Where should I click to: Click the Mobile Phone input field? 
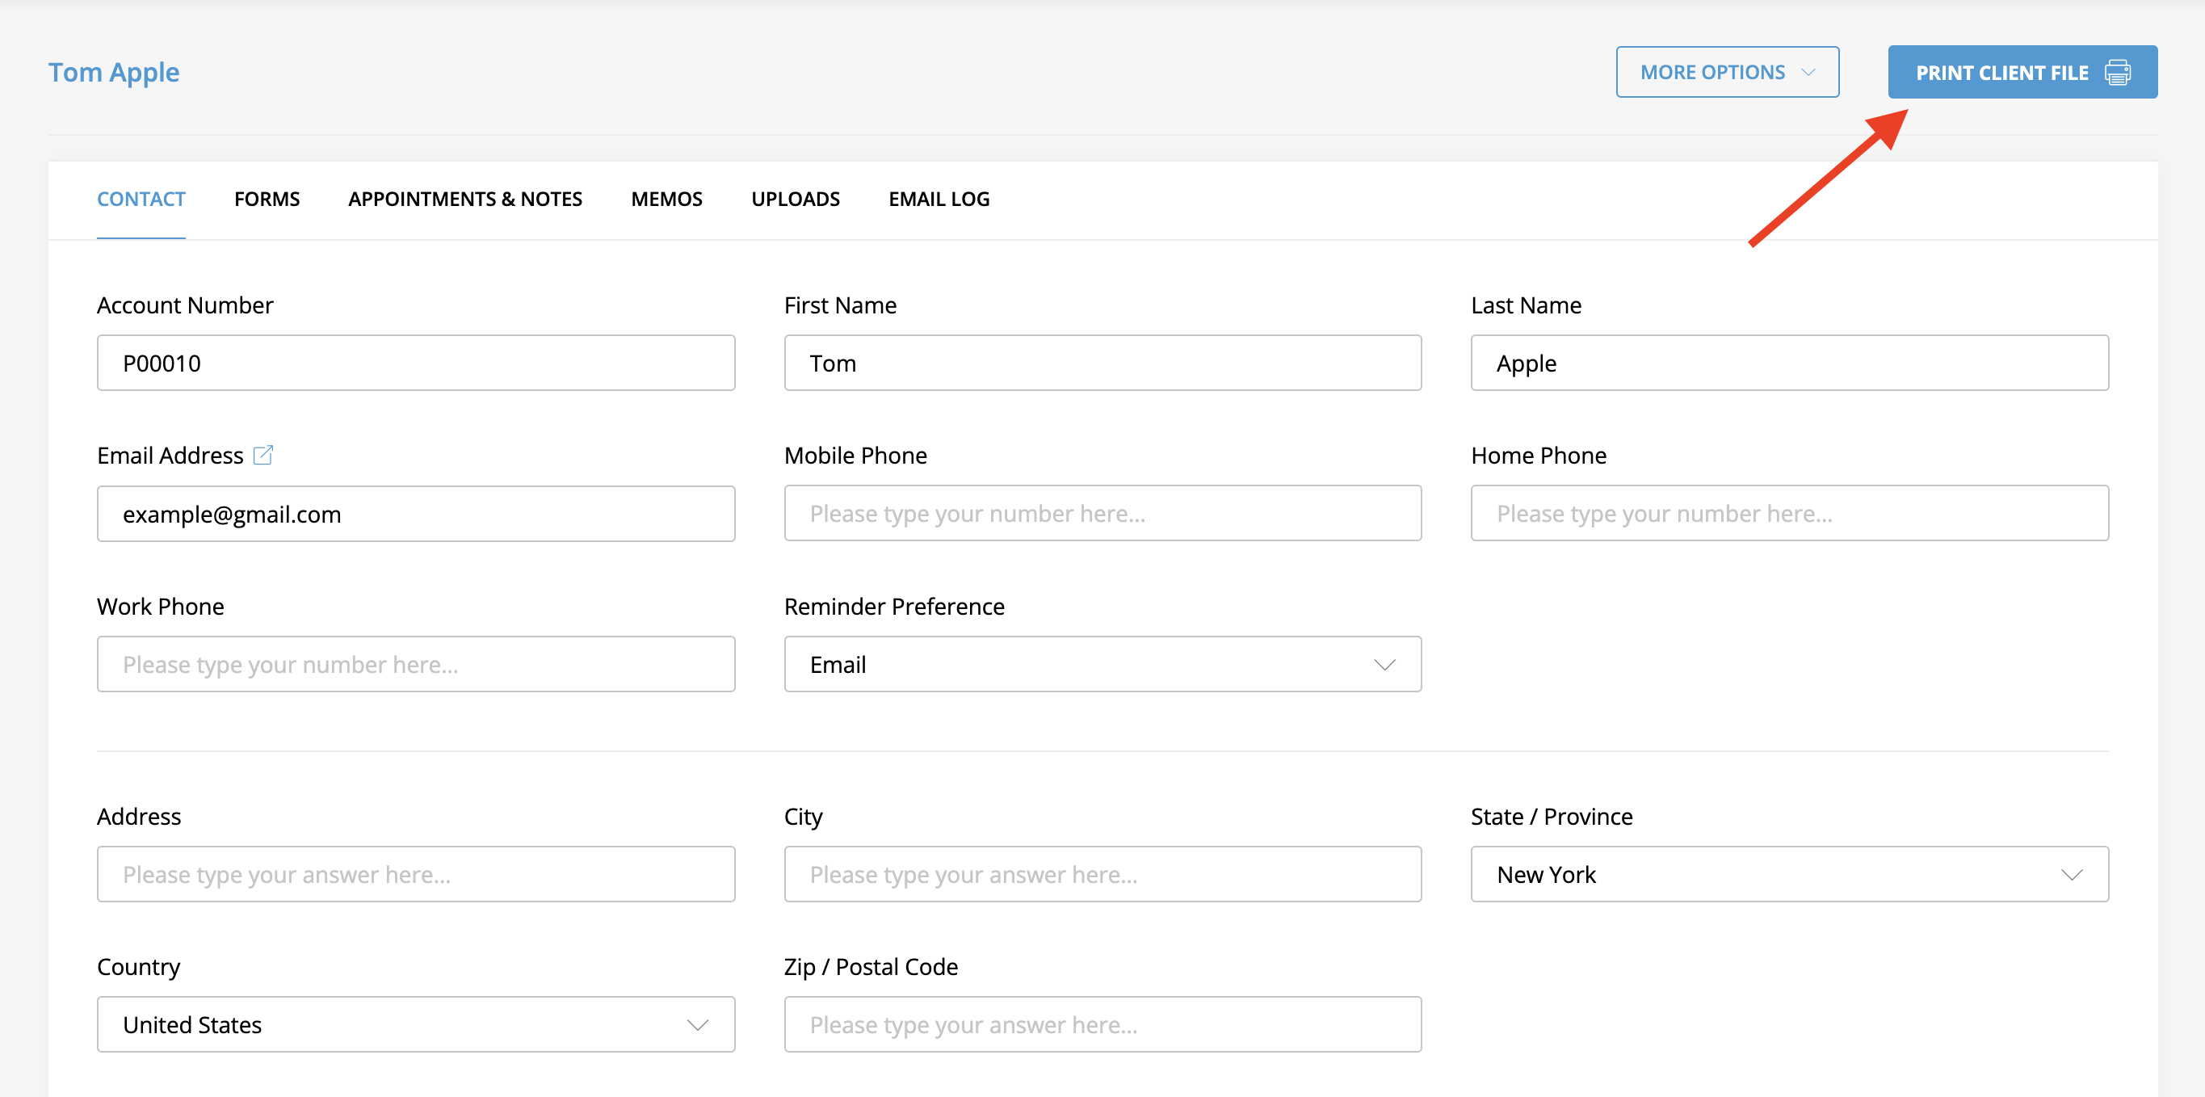[x=1102, y=513]
